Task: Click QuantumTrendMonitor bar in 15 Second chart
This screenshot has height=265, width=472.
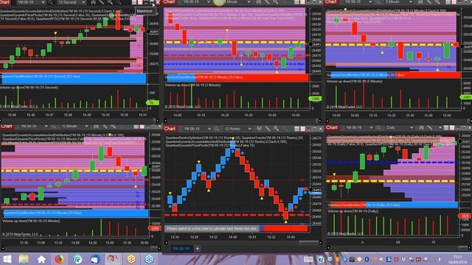Action: 73,79
